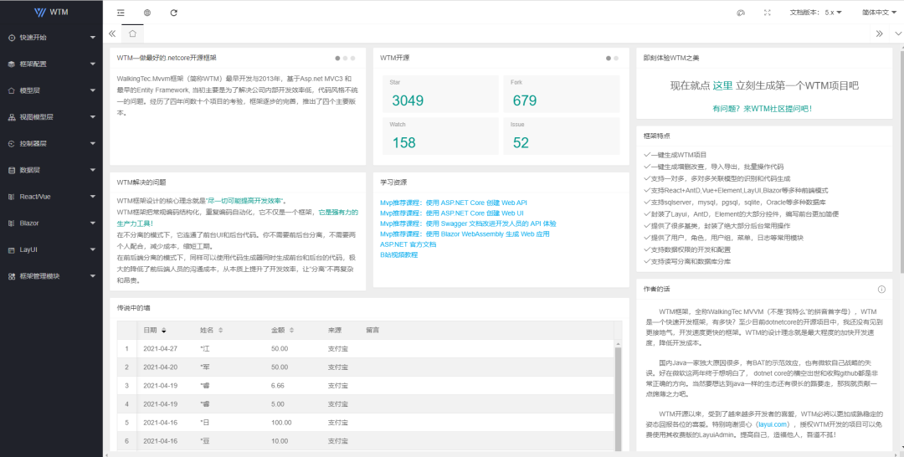Select first carousel dot in WTM intro card

coord(337,59)
